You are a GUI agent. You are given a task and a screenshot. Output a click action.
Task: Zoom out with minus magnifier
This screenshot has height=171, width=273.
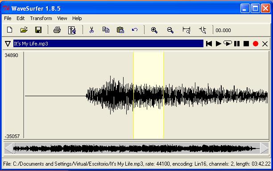click(x=170, y=30)
